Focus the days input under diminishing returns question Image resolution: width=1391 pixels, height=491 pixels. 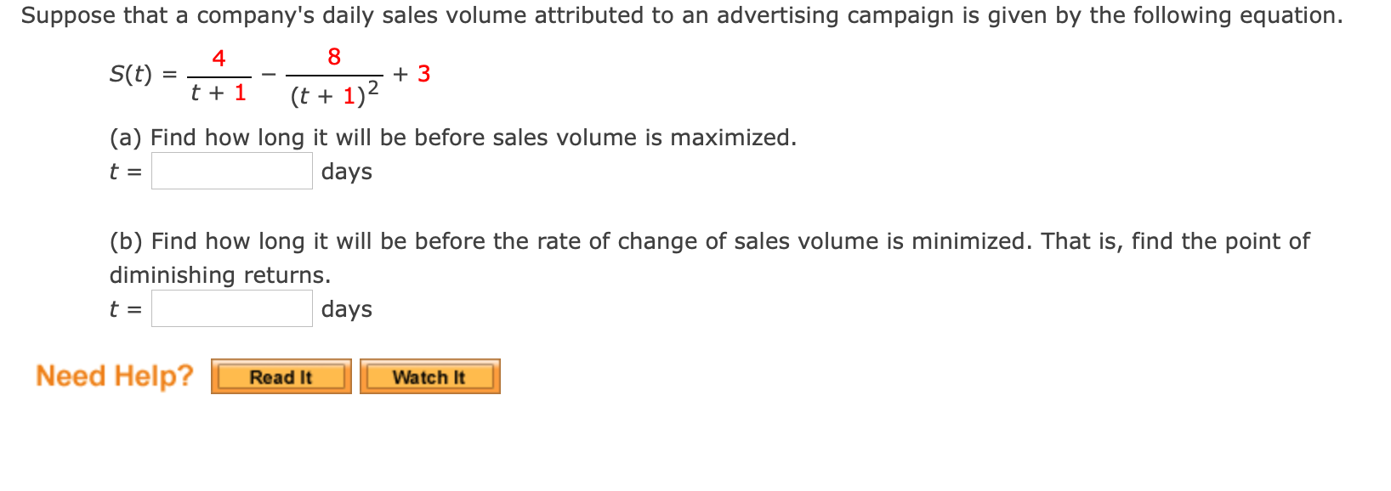(231, 308)
